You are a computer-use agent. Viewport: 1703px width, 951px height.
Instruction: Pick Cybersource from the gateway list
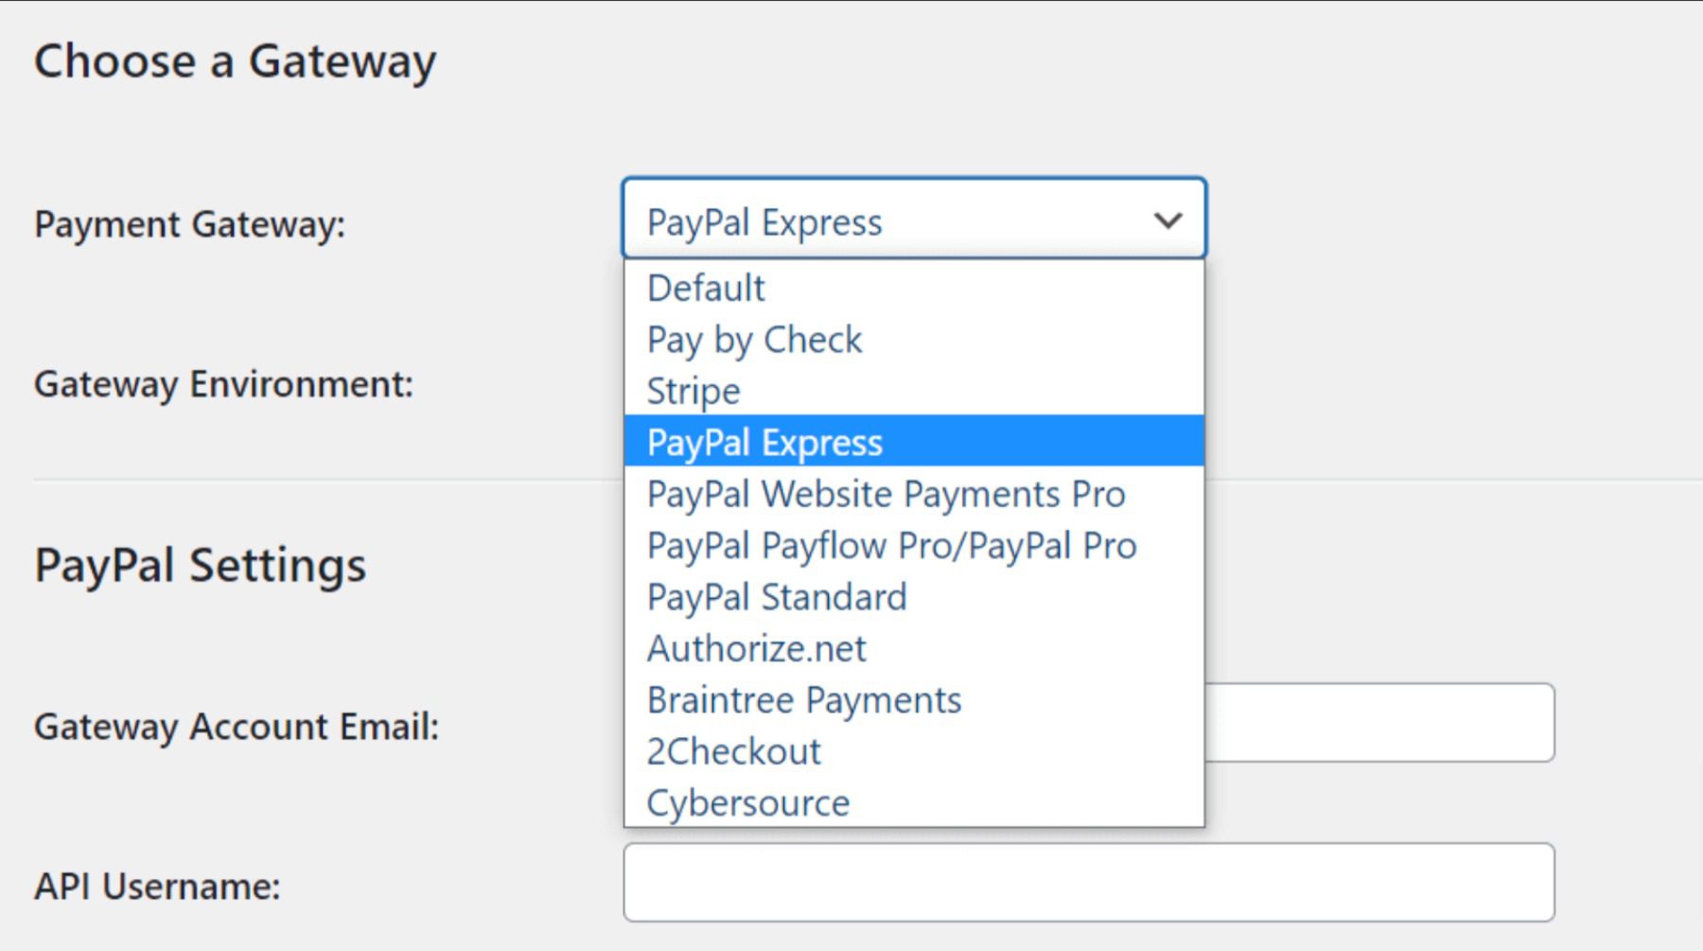pyautogui.click(x=748, y=802)
